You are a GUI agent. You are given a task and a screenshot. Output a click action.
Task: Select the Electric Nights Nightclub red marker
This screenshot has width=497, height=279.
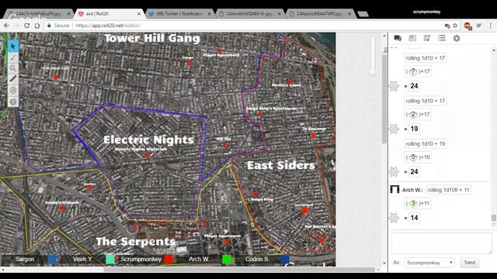coord(147,155)
